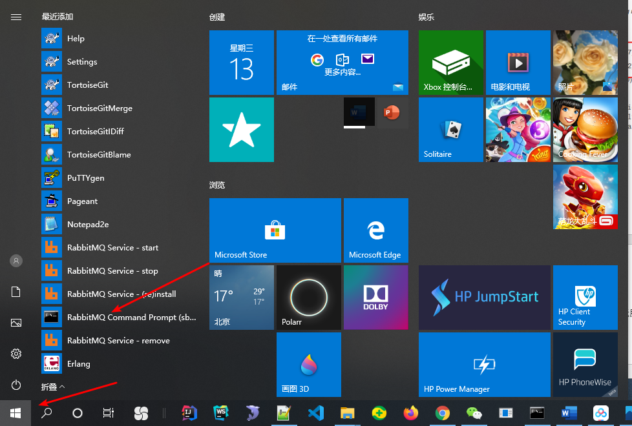Launch HP JumpStart tile

point(485,298)
